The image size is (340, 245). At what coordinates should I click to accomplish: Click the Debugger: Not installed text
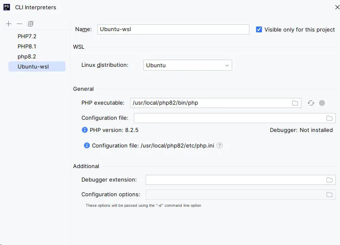(x=301, y=130)
